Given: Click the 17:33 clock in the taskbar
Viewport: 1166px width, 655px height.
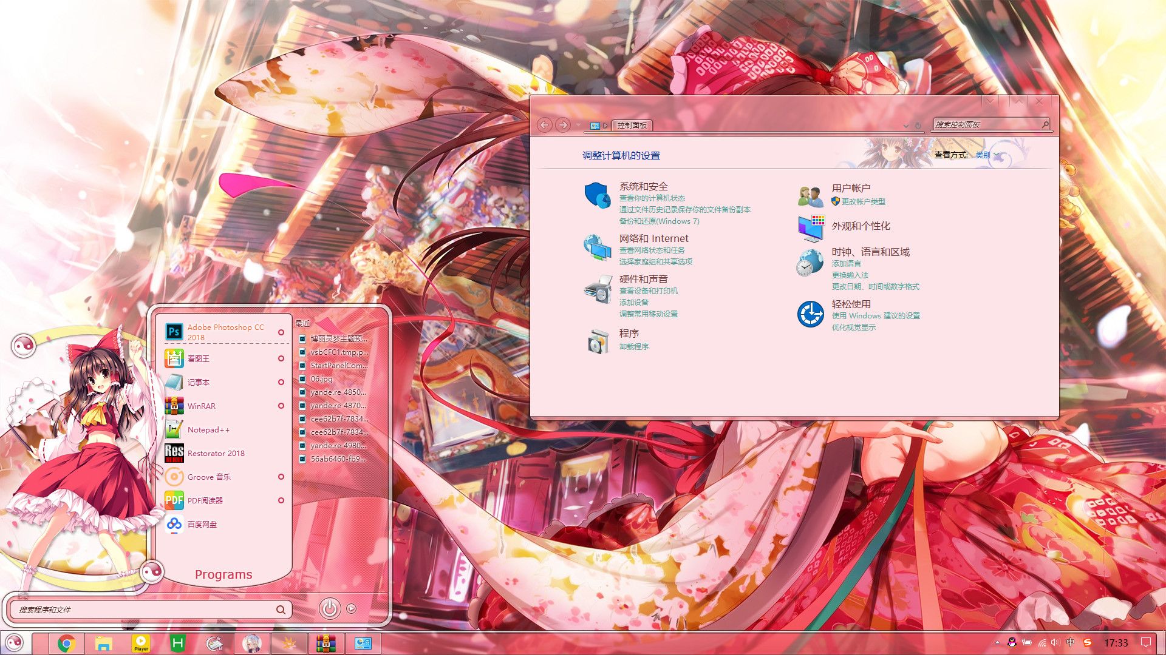Looking at the screenshot, I should [x=1116, y=643].
